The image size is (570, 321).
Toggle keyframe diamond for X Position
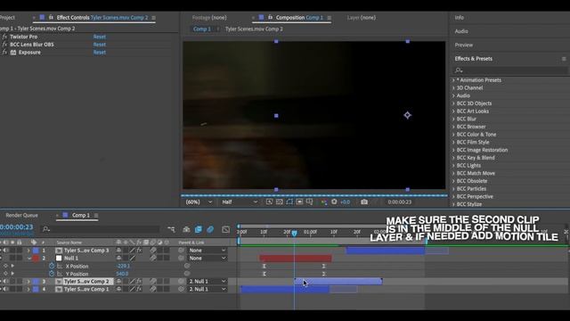pos(5,266)
